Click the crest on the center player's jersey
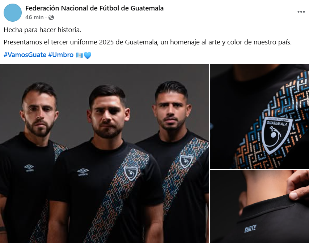The height and width of the screenshot is (243, 309). point(131,173)
